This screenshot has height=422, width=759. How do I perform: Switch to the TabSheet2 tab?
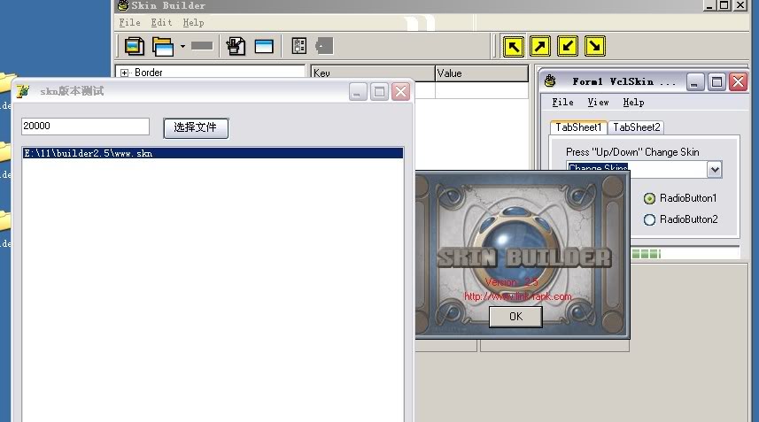tap(636, 127)
